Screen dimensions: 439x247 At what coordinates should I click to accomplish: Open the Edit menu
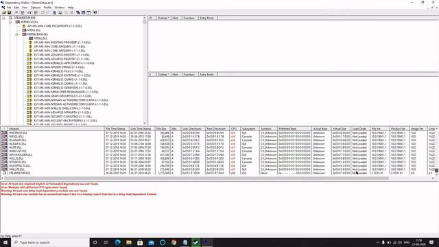(x=16, y=8)
